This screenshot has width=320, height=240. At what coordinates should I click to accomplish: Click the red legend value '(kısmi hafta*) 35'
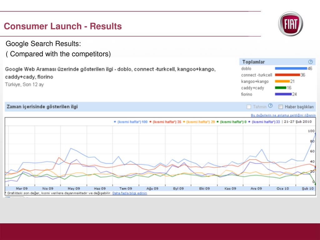[x=167, y=122]
